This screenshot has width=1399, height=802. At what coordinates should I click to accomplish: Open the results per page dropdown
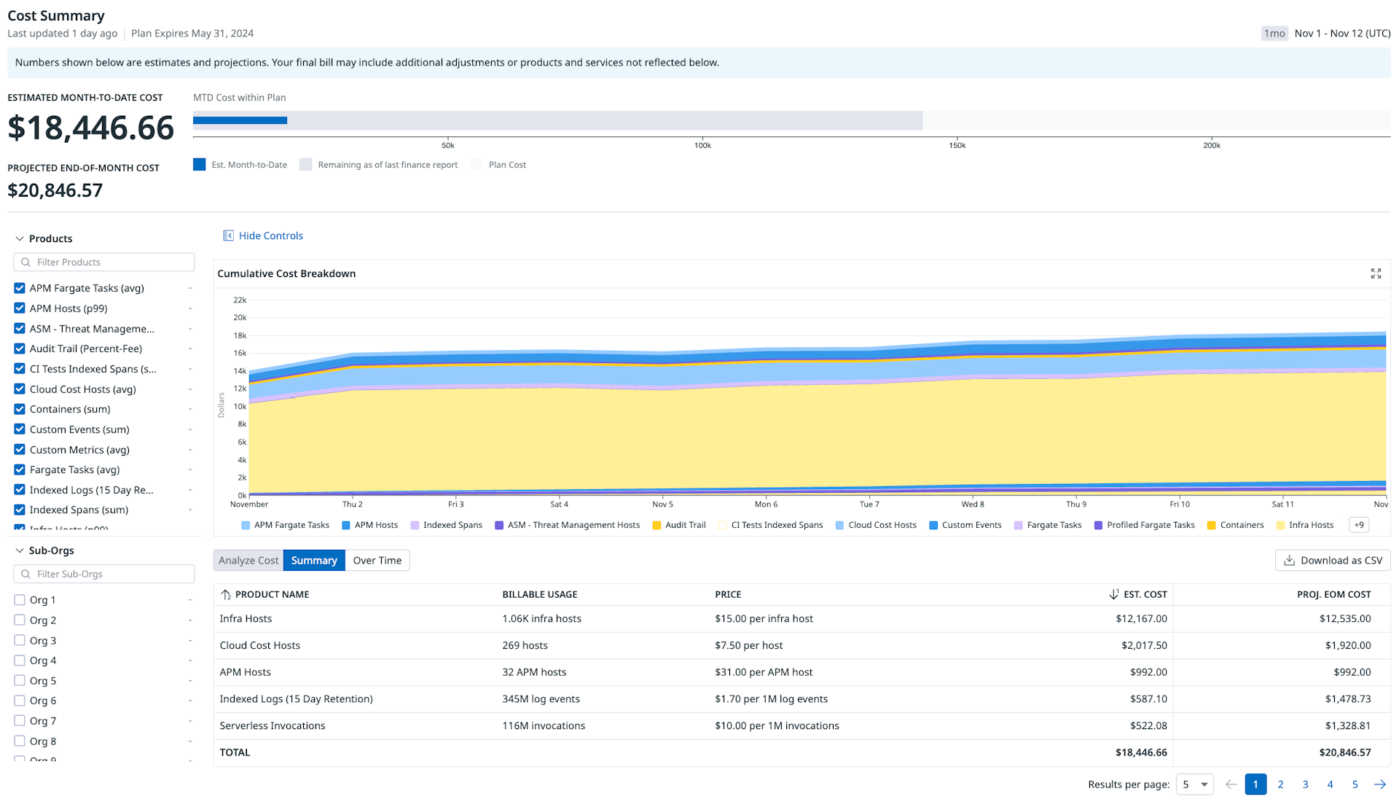[1194, 785]
